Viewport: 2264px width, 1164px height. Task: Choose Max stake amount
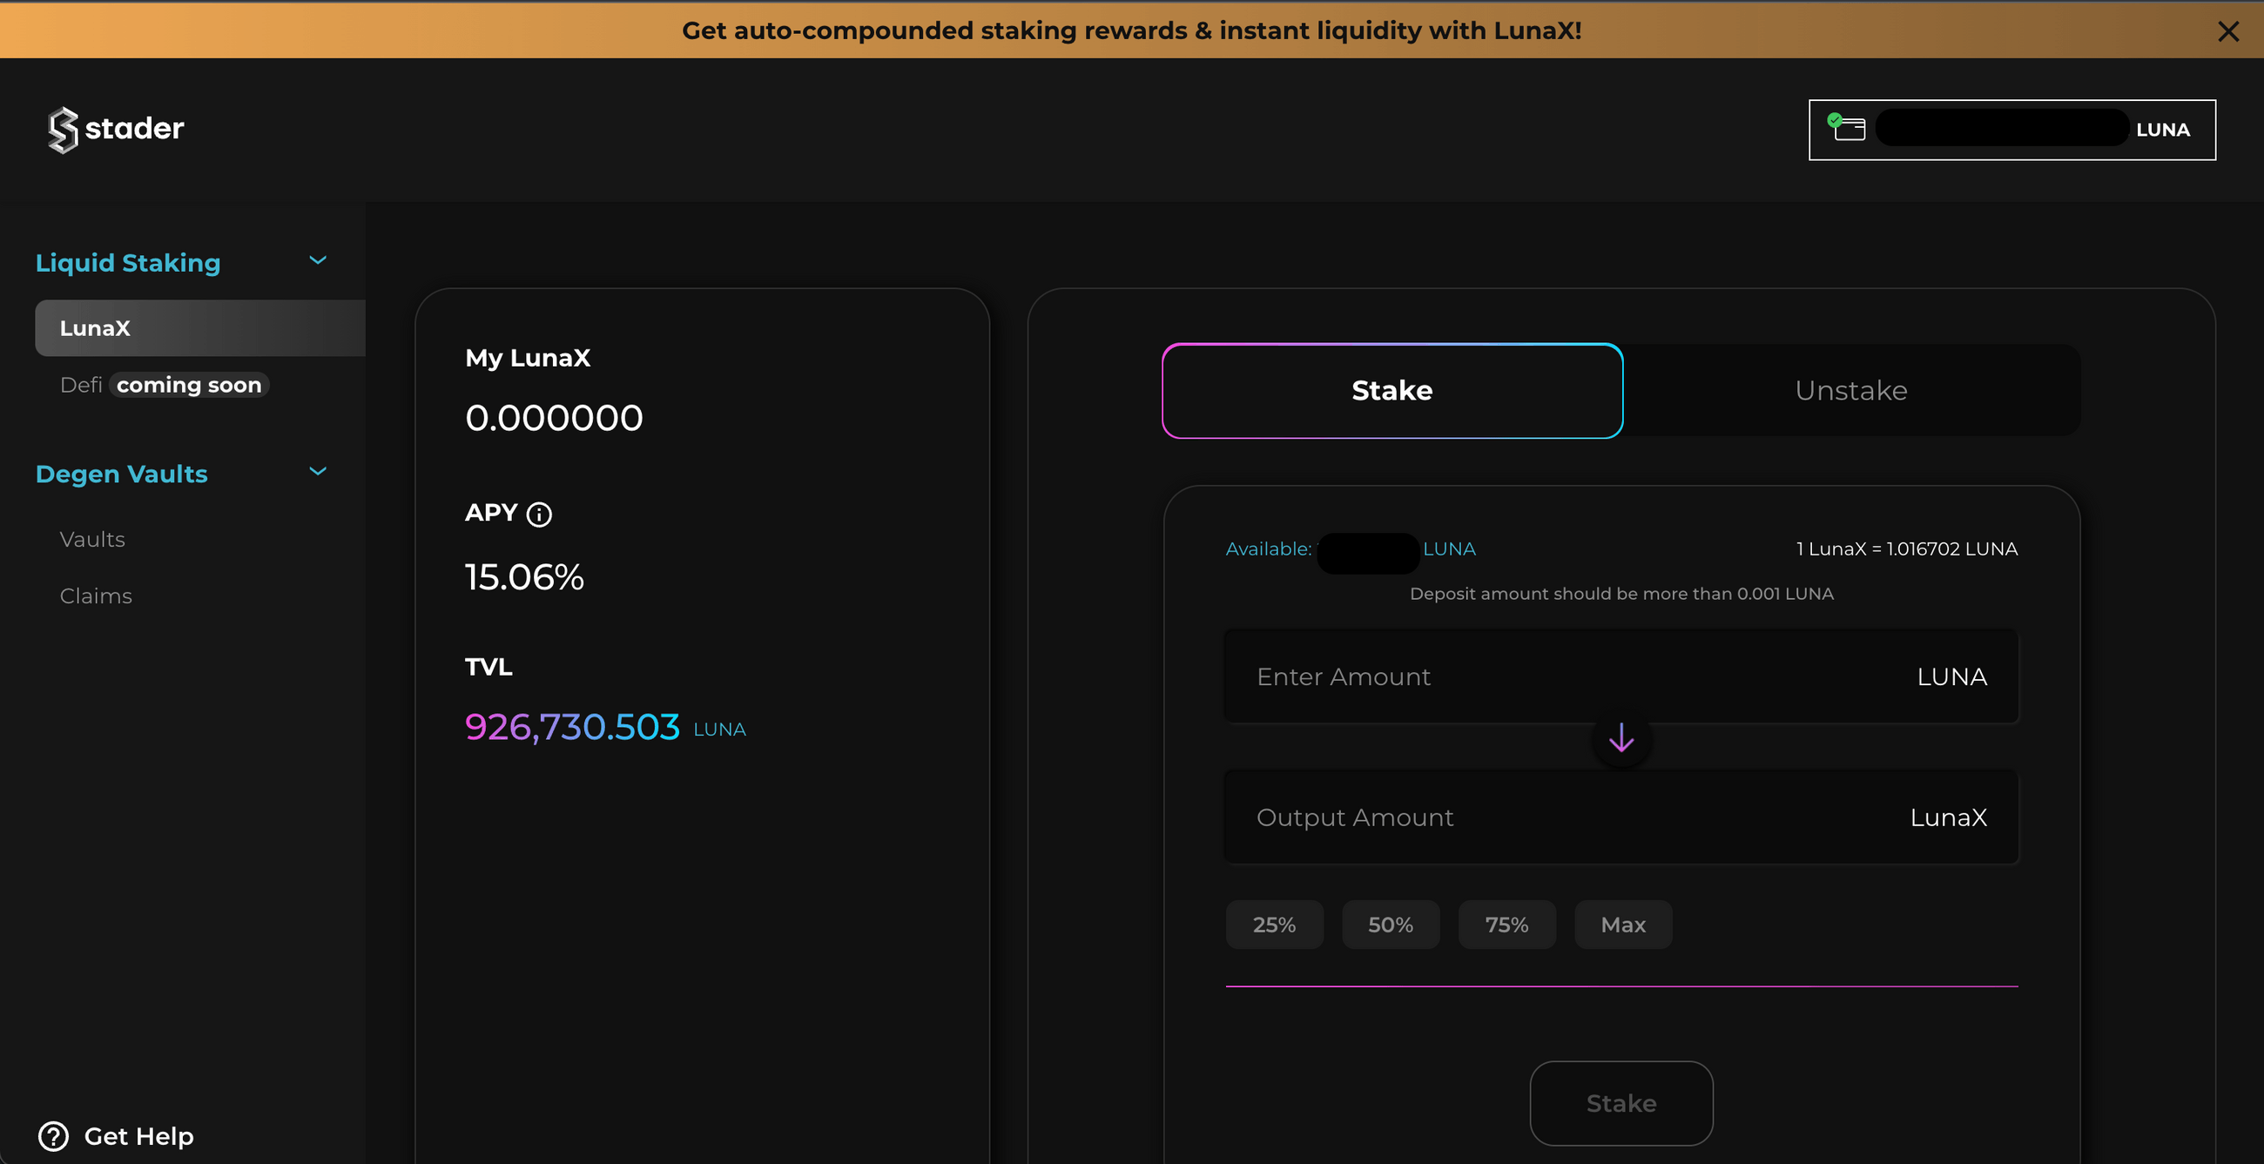[x=1622, y=925]
